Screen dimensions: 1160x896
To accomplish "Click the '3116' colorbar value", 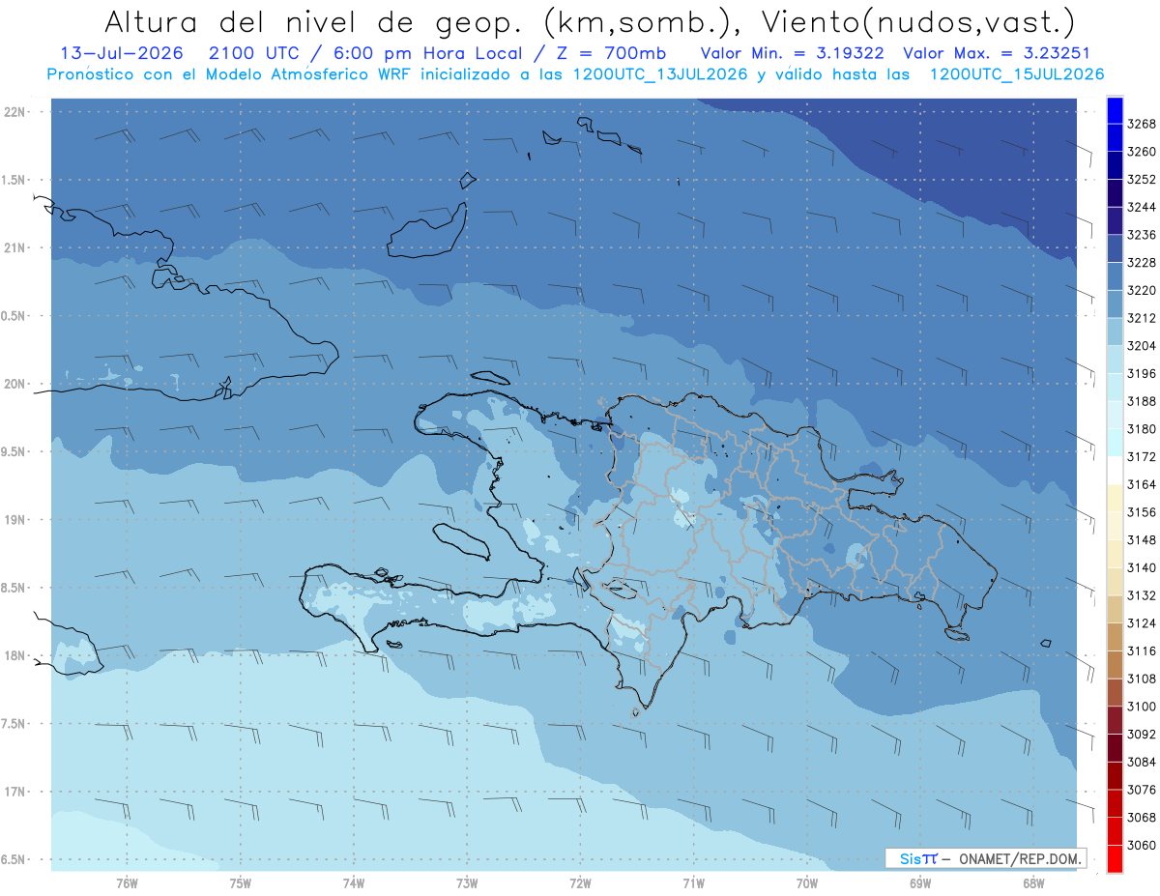I will [x=1142, y=651].
